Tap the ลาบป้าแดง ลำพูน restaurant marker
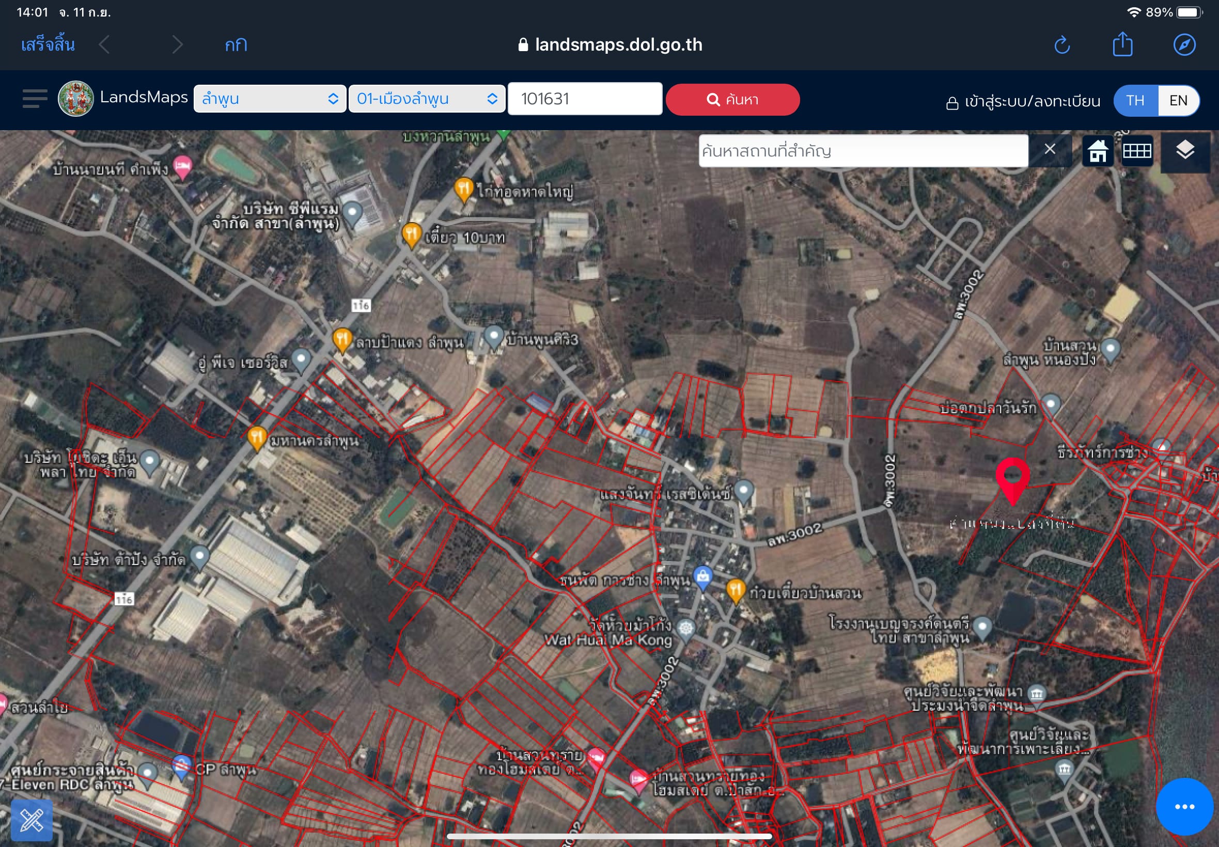The width and height of the screenshot is (1219, 847). (x=342, y=340)
